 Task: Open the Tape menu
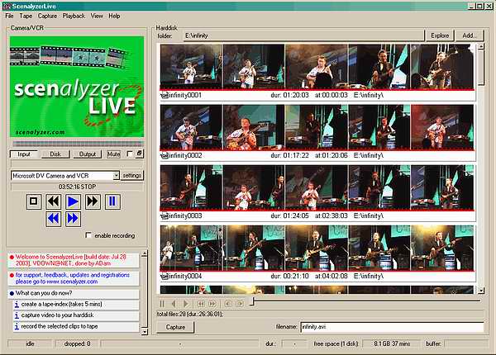(26, 16)
